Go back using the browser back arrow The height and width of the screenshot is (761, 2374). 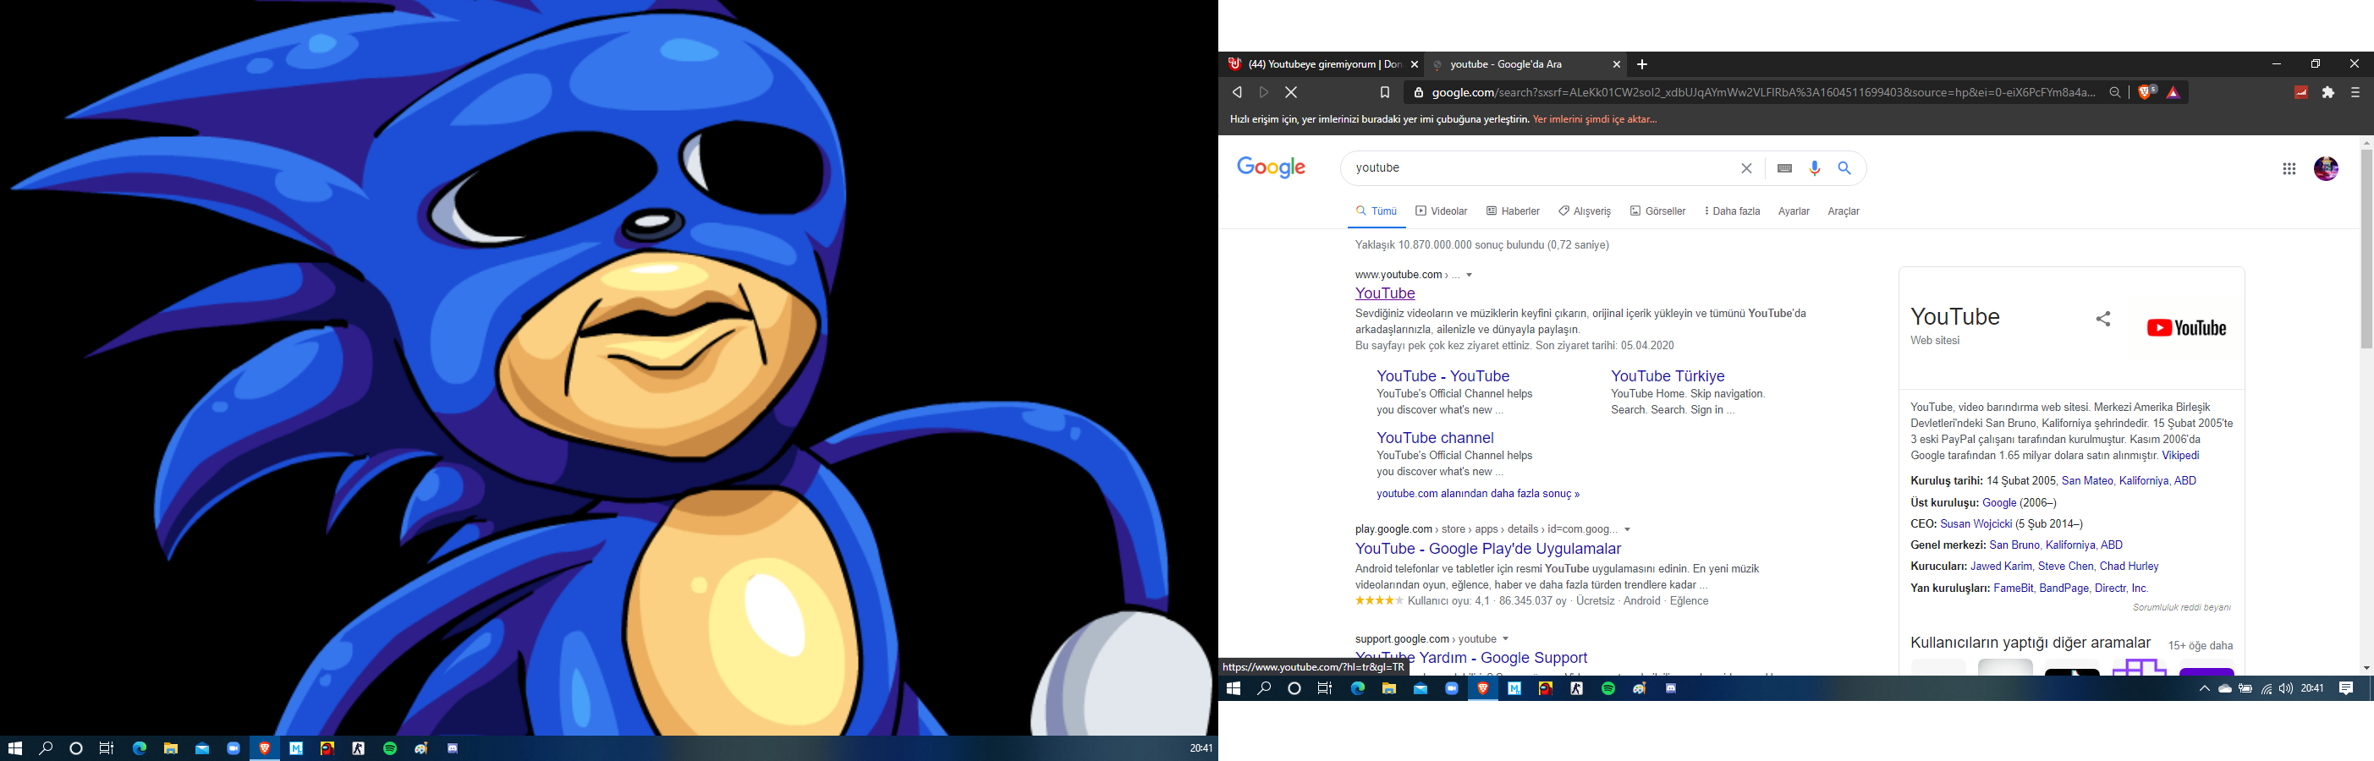click(1237, 92)
